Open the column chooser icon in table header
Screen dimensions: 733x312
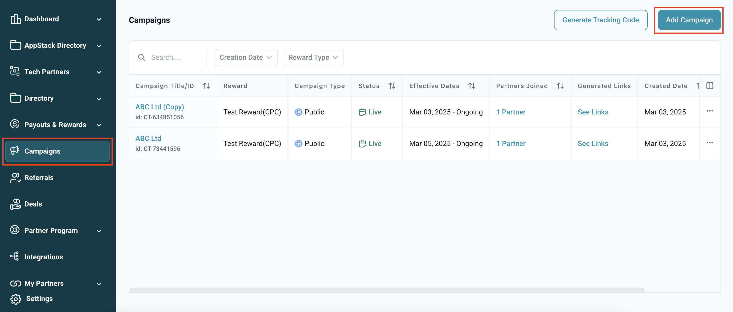pyautogui.click(x=710, y=86)
